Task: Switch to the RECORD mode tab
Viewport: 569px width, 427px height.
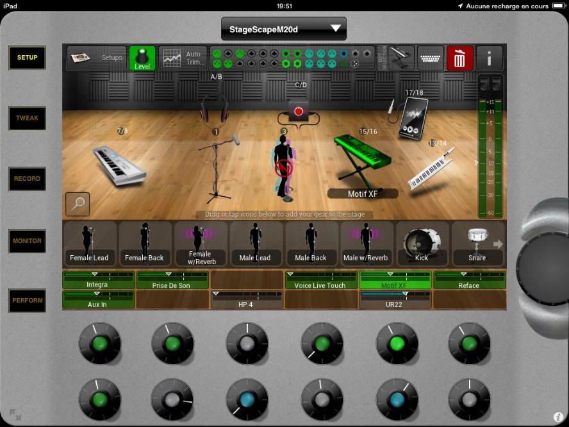Action: pos(27,179)
